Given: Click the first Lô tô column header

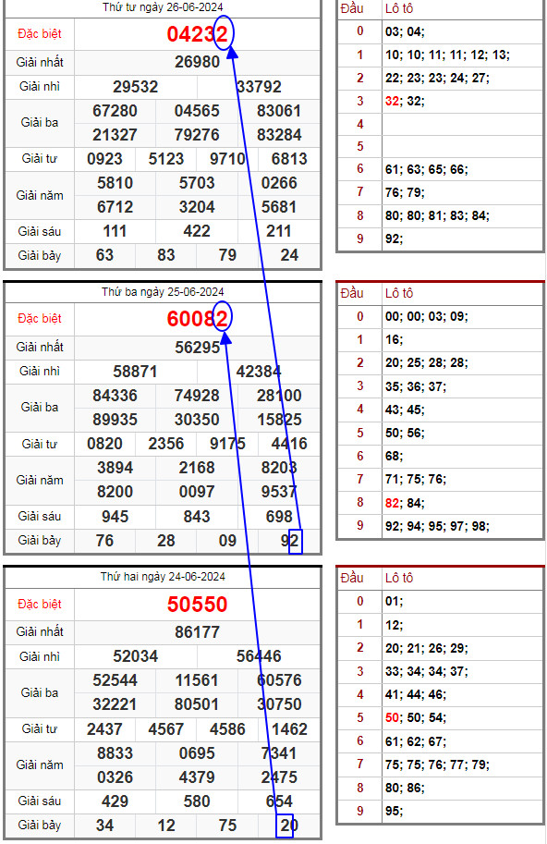Looking at the screenshot, I should click(x=399, y=8).
